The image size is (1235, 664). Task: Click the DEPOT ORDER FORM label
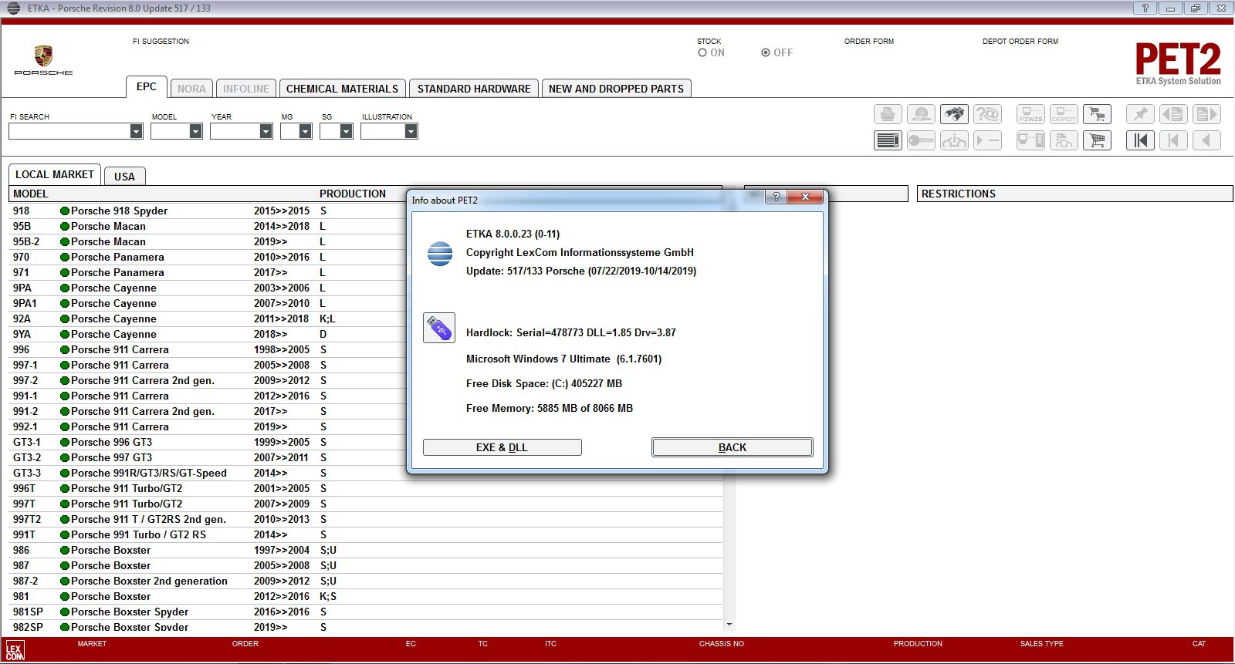pos(1020,42)
